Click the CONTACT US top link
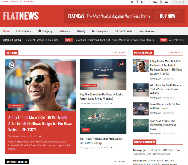The height and width of the screenshot is (165, 188). [x=16, y=2]
